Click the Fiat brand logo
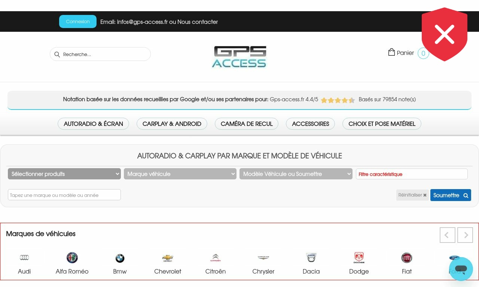 pyautogui.click(x=407, y=257)
